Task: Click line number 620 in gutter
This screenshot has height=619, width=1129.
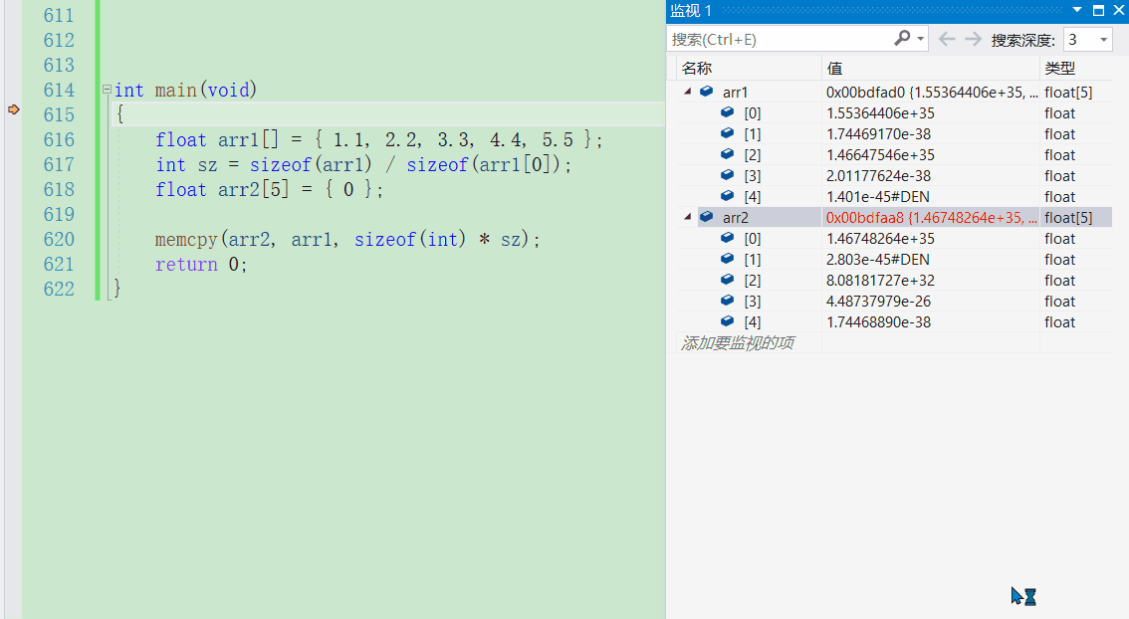Action: tap(59, 239)
